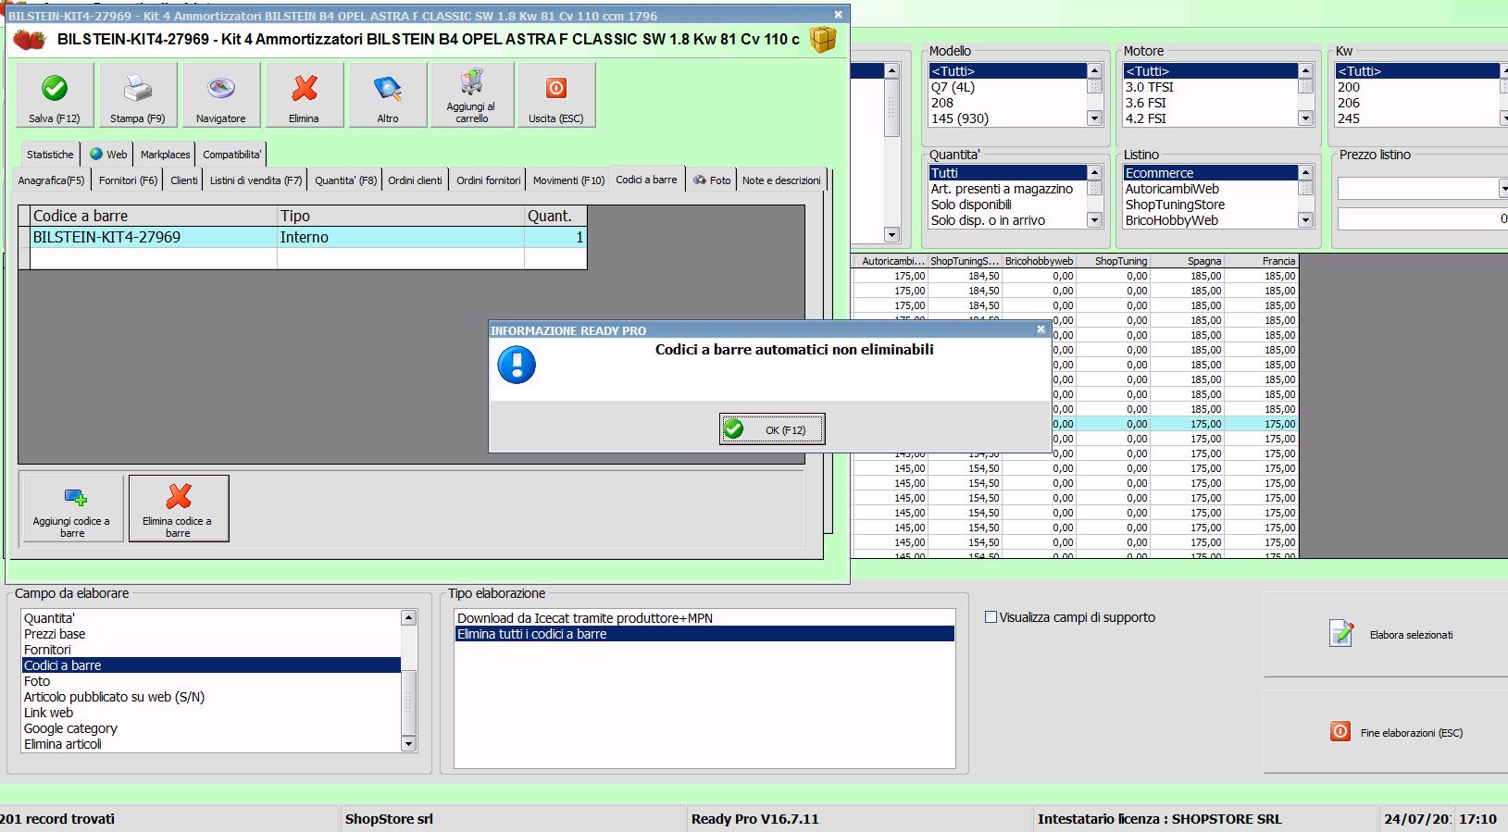Open the Quantita' (F8) tab
1508x832 pixels.
click(345, 180)
